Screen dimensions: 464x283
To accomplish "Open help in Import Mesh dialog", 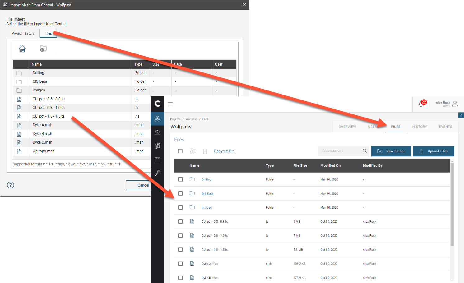I will pos(11,185).
